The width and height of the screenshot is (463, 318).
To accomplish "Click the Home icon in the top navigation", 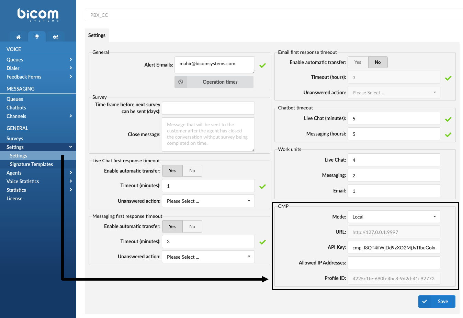I will [x=18, y=37].
